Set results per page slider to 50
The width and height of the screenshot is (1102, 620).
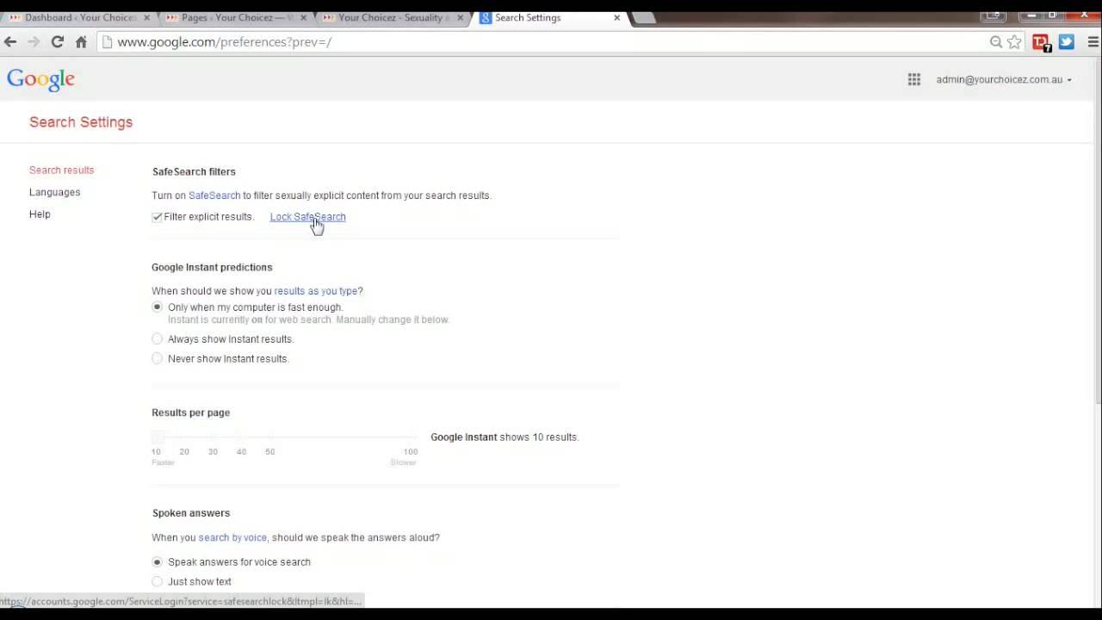tap(270, 437)
